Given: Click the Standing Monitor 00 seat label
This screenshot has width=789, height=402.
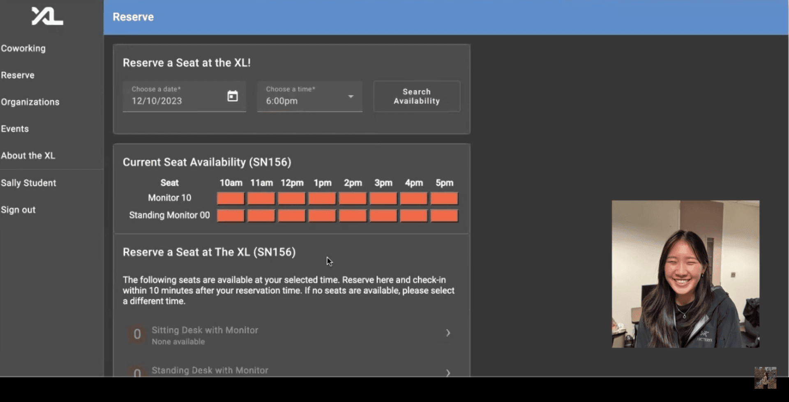Looking at the screenshot, I should (169, 215).
